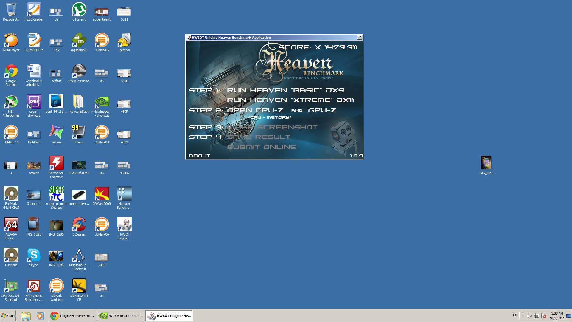Click Open CPU-Z in step 2
The image size is (572, 322).
point(255,110)
